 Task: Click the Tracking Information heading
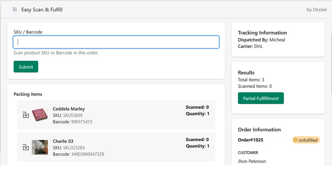coord(262,33)
